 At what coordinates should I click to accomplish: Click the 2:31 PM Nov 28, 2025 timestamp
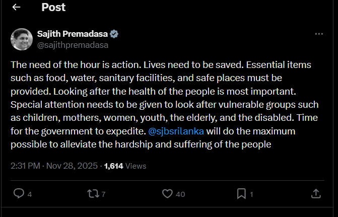click(x=54, y=165)
